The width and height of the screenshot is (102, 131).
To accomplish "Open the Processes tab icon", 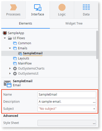I will [x=13, y=7].
